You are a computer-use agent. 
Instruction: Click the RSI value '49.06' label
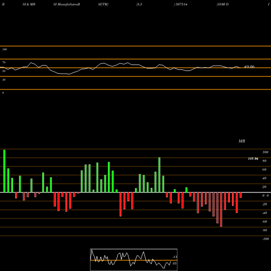coord(249,67)
